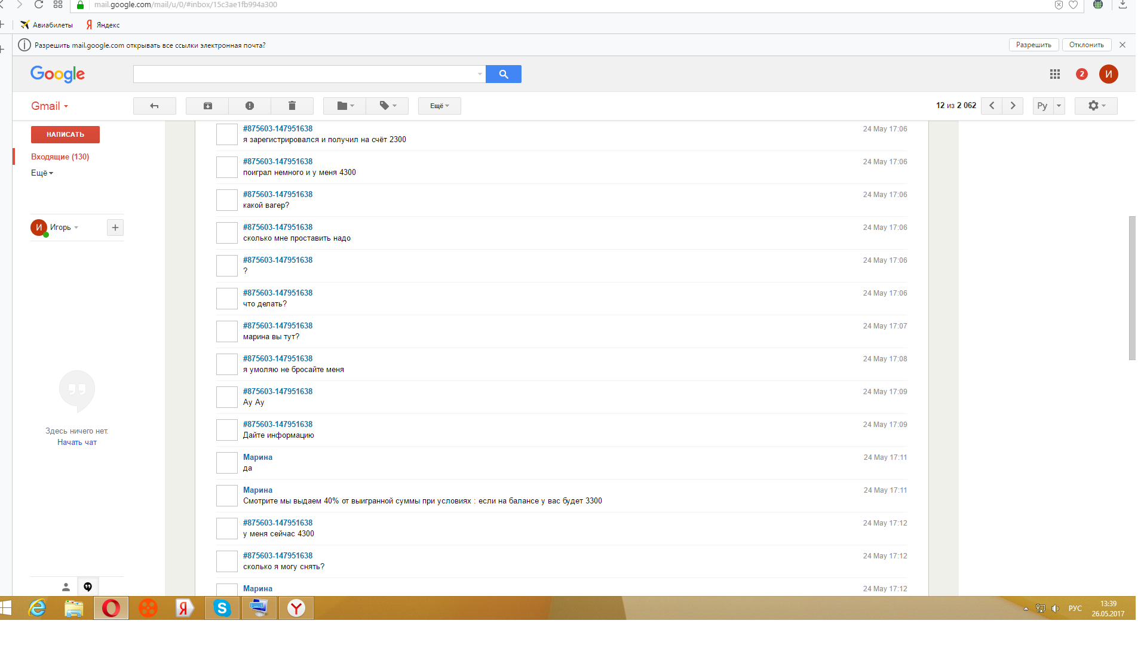This screenshot has width=1147, height=645.
Task: Go to the next conversation arrow
Action: 1013,106
